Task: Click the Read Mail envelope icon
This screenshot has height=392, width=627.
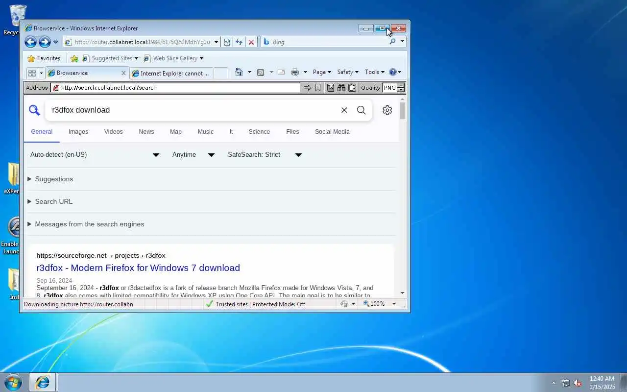Action: tap(281, 72)
